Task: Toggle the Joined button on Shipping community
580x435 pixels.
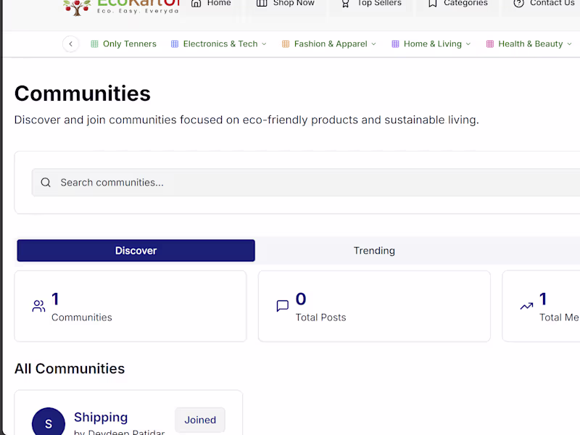Action: [200, 420]
